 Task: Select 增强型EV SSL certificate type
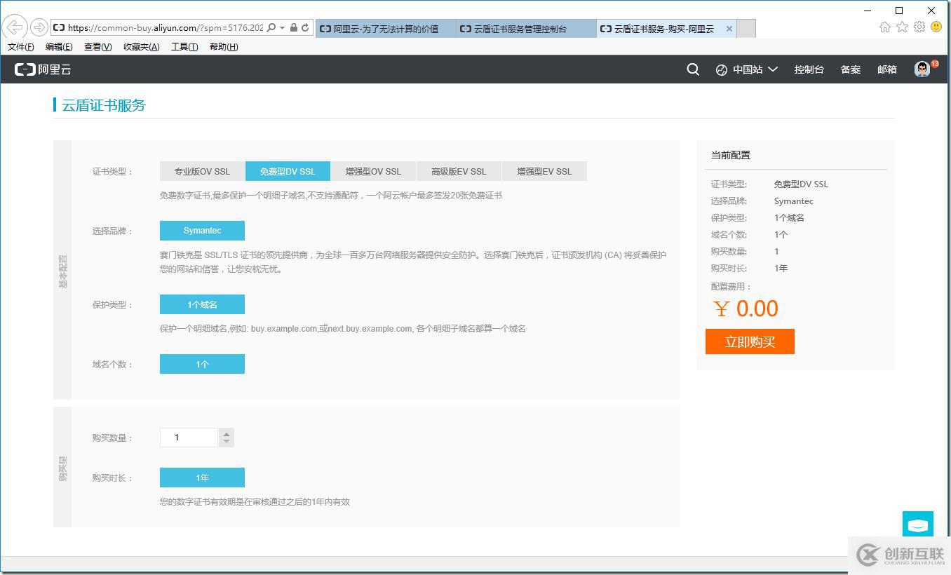pos(544,171)
